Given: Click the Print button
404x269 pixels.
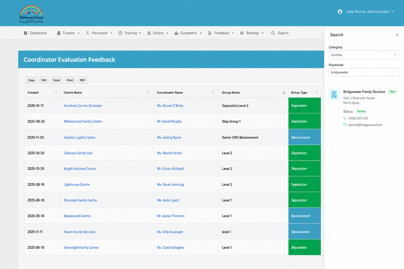Looking at the screenshot, I should coord(70,80).
